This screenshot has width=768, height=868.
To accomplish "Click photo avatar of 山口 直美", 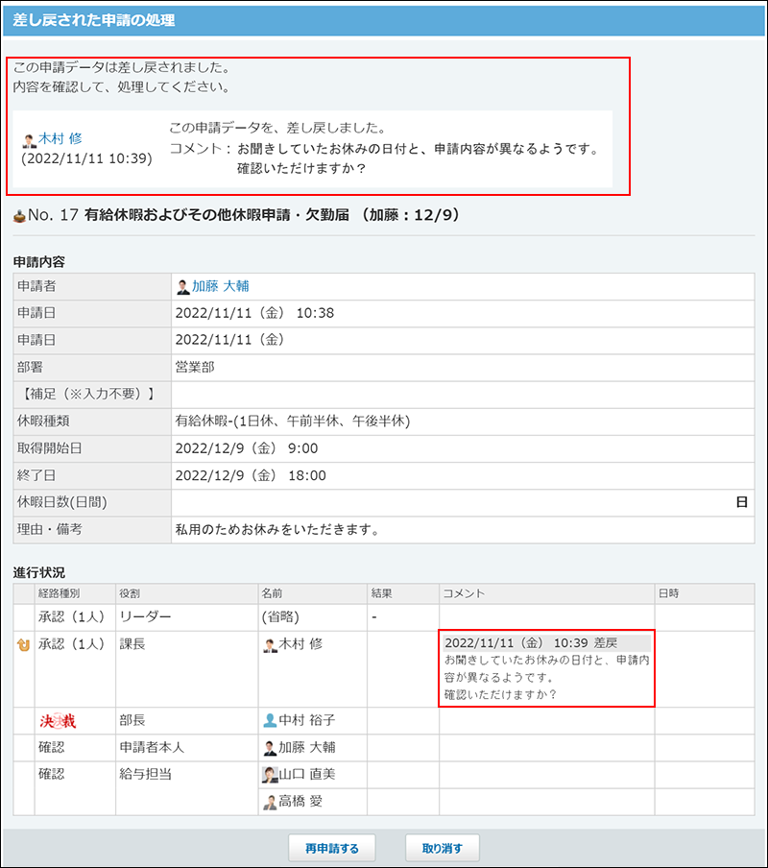I will (x=270, y=775).
